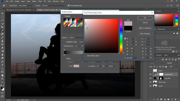The image size is (180, 101).
Task: Hide the Gradient Fill 1 layer
Action: tap(150, 74)
